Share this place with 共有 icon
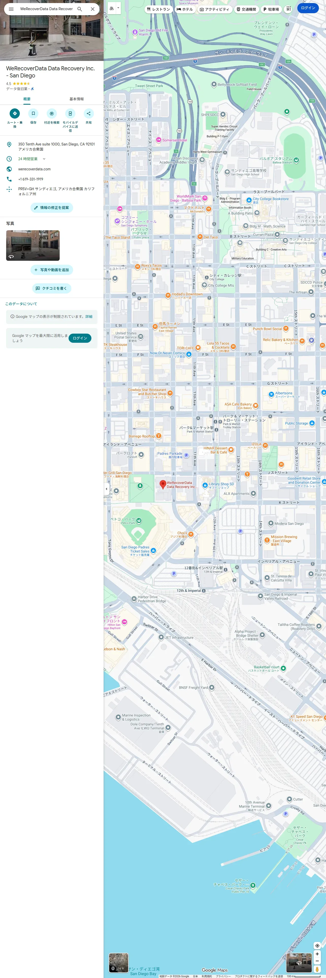This screenshot has height=978, width=326. (x=88, y=113)
